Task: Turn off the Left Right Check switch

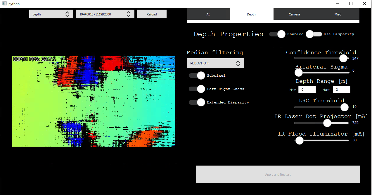Action: [x=197, y=89]
